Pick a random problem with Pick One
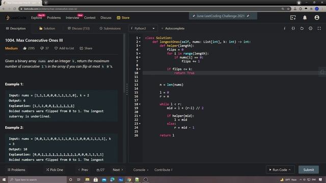Image resolution: width=326 pixels, height=183 pixels. (55, 170)
